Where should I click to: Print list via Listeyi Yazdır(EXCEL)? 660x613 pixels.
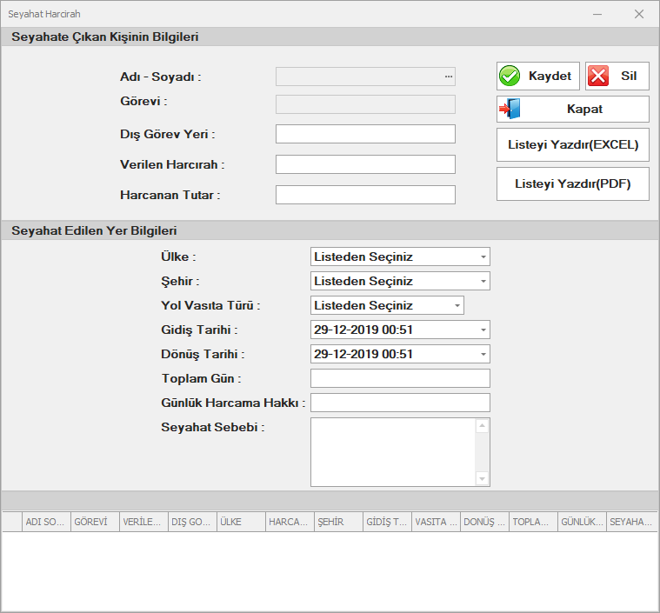[x=573, y=145]
